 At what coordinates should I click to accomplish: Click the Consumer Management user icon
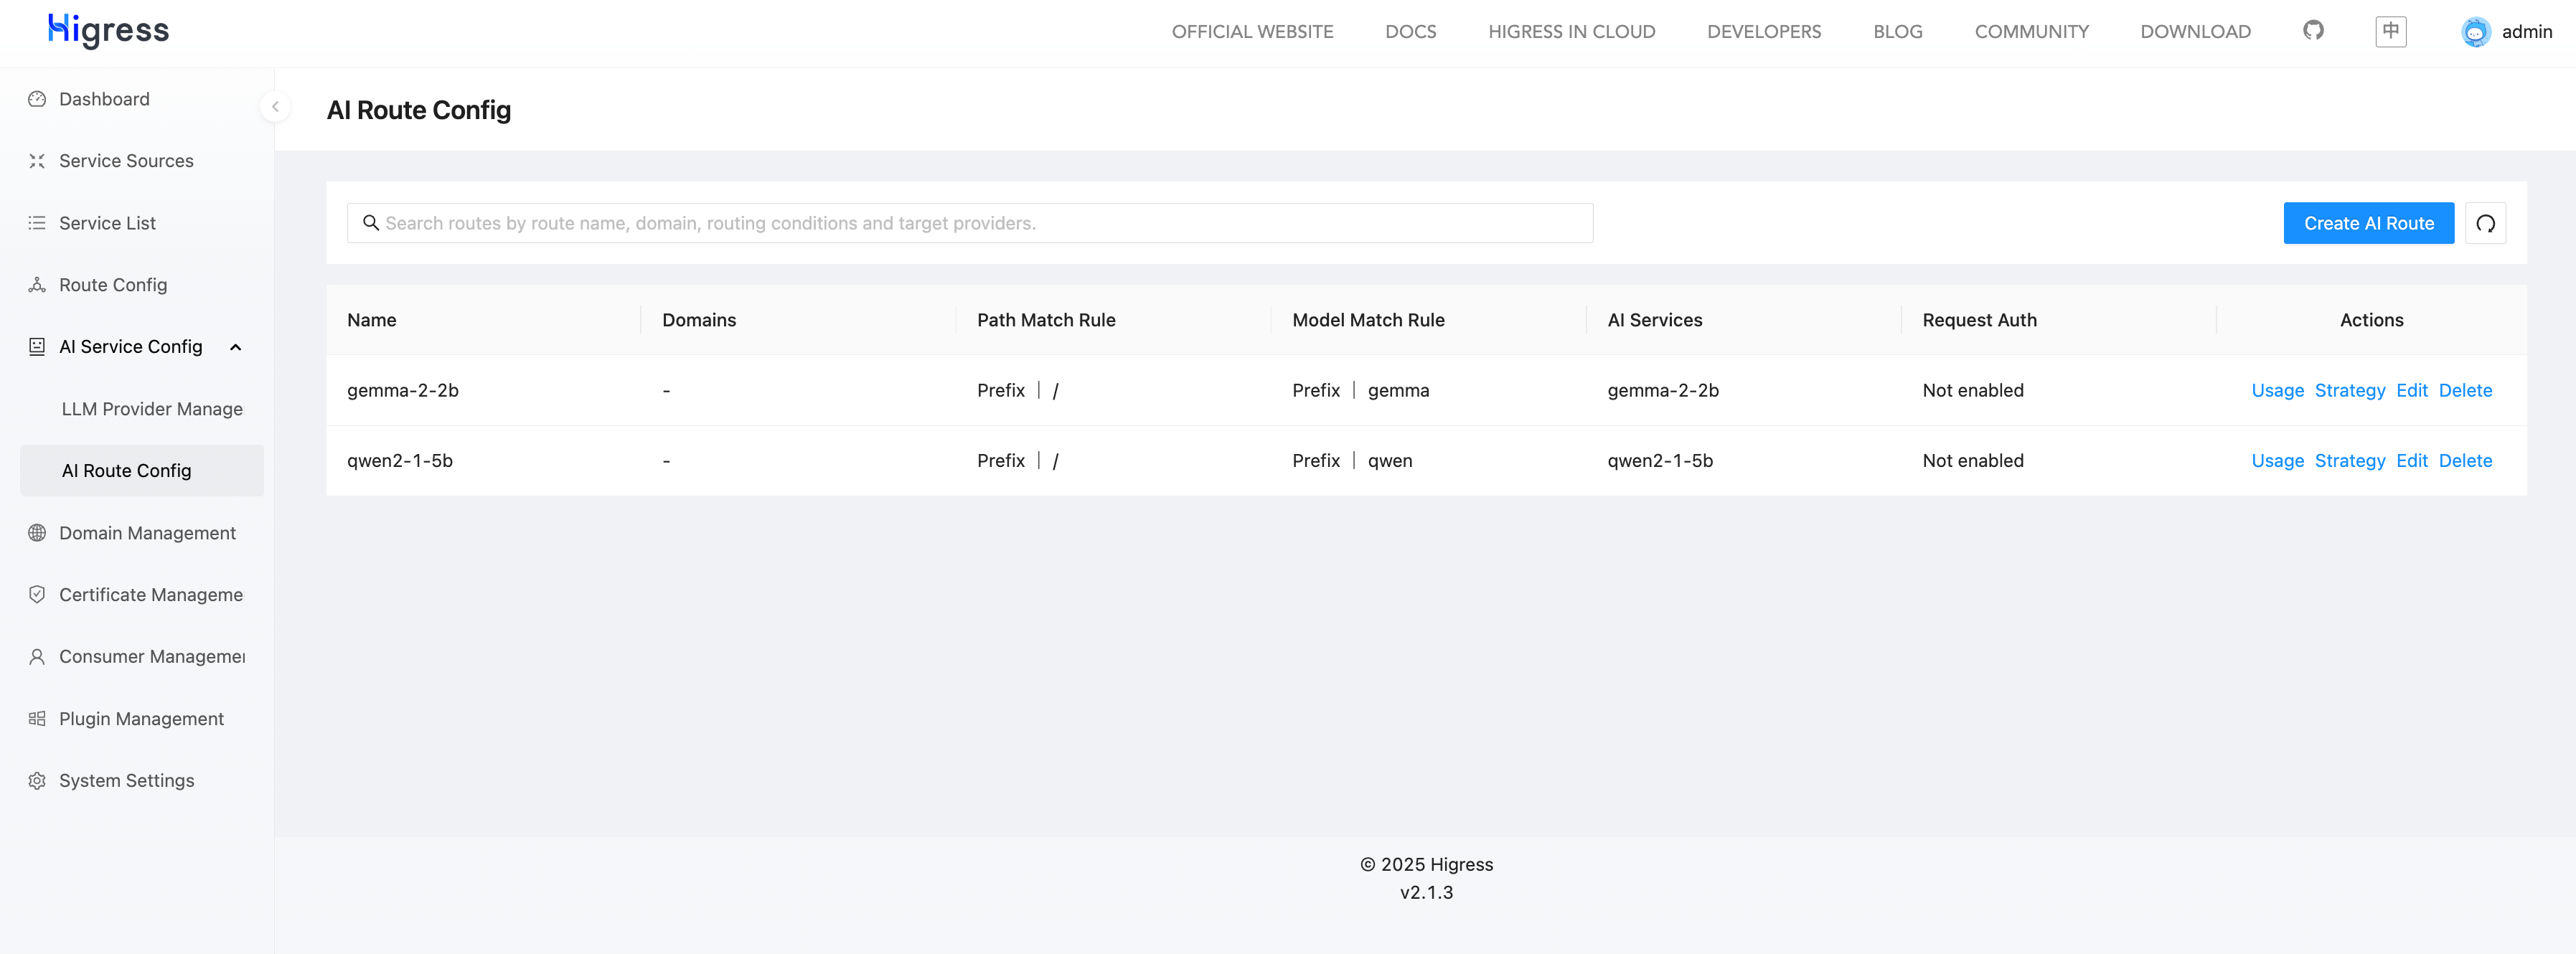37,657
